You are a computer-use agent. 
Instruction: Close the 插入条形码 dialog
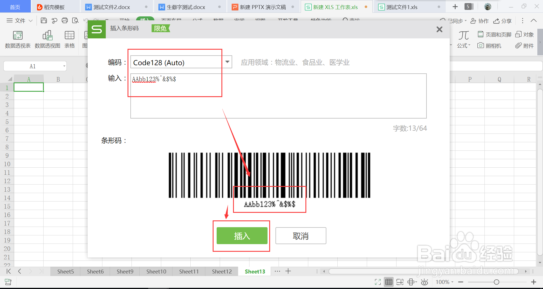(x=439, y=29)
